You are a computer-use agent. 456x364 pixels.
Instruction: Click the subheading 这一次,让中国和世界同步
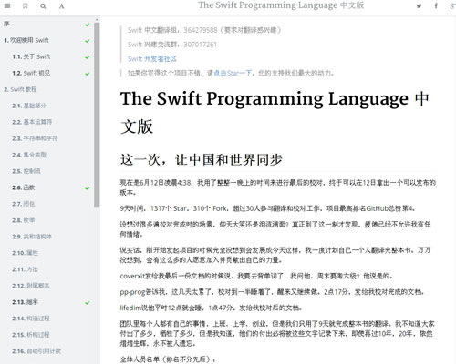click(x=202, y=160)
